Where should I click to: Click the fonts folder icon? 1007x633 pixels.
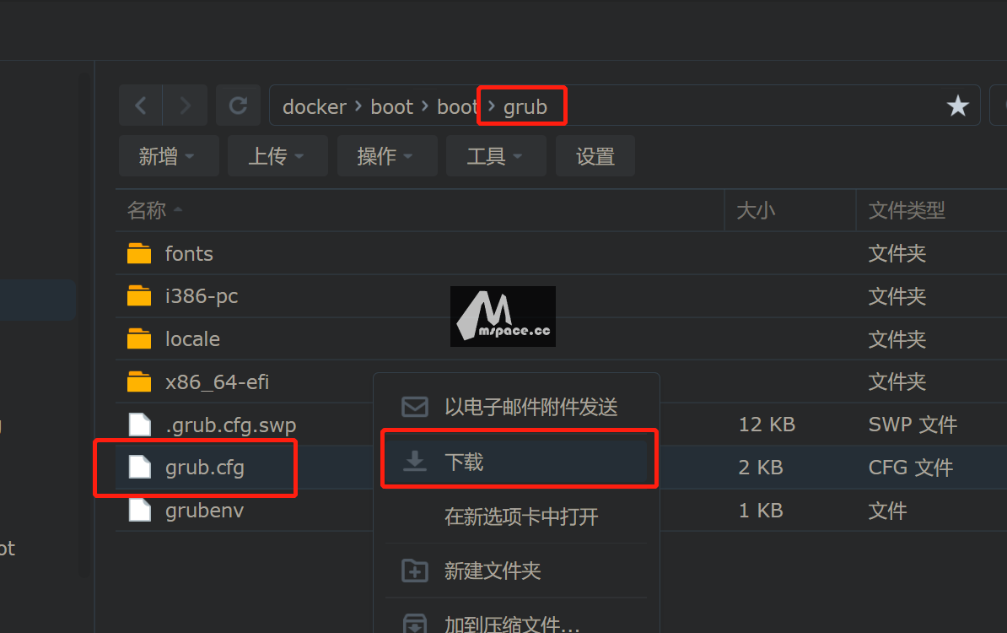[139, 253]
